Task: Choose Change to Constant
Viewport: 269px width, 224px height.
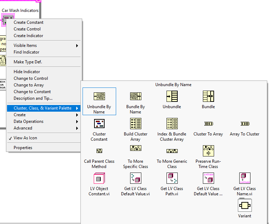Action: (44, 92)
